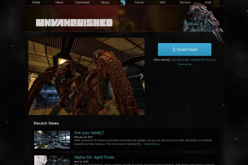248x165 pixels.
Task: Click the alien creature slideshow image
Action: pos(86,76)
